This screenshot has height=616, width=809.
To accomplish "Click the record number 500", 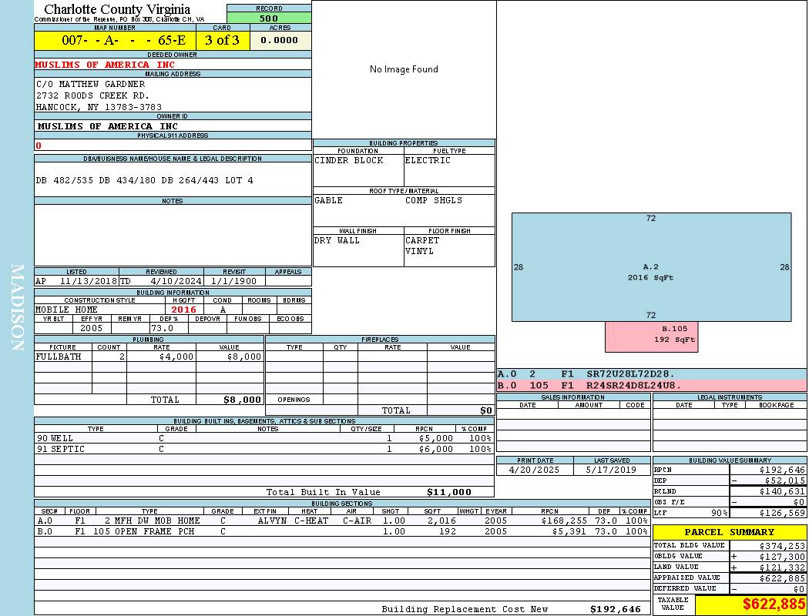I will (269, 18).
